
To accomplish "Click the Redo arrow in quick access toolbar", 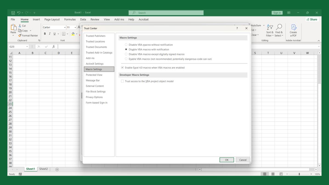I will [x=27, y=13].
